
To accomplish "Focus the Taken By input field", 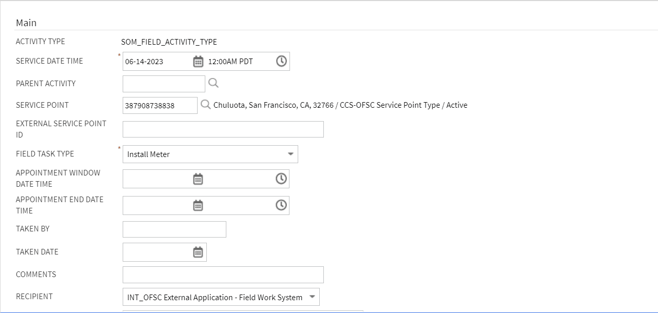I will point(175,229).
